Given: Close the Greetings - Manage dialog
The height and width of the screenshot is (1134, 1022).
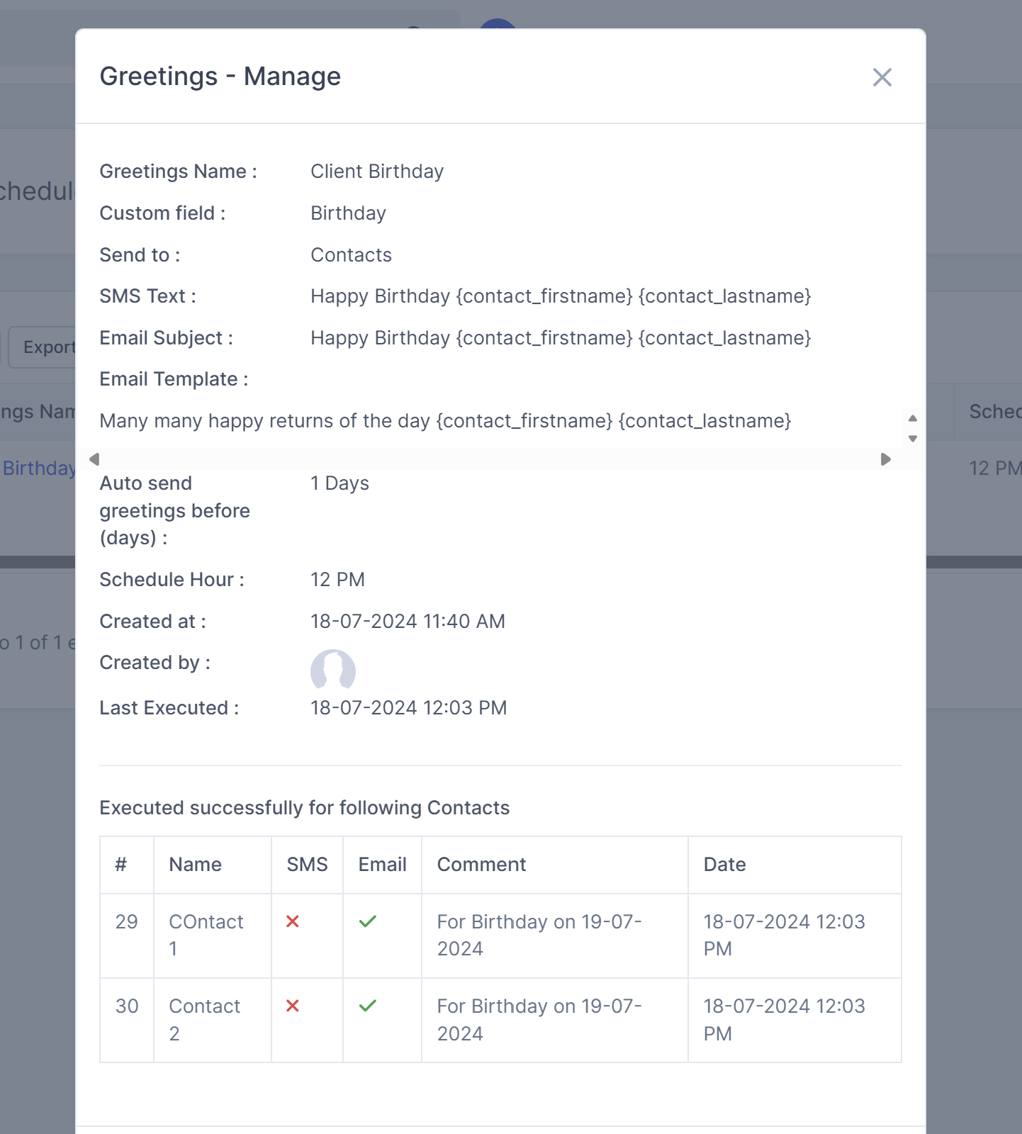Looking at the screenshot, I should click(x=882, y=77).
